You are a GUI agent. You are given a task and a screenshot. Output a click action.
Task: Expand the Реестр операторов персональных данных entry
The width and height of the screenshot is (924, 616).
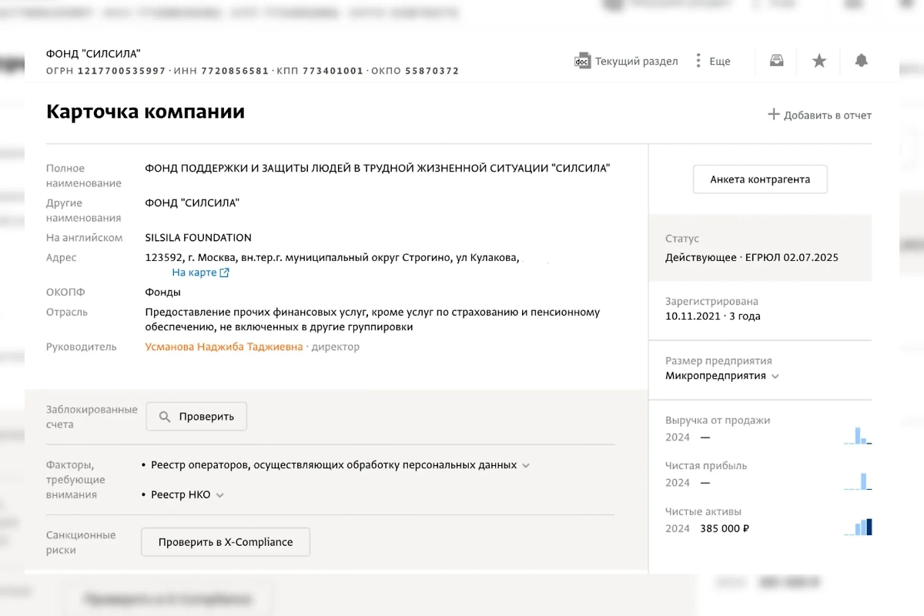[x=527, y=465]
